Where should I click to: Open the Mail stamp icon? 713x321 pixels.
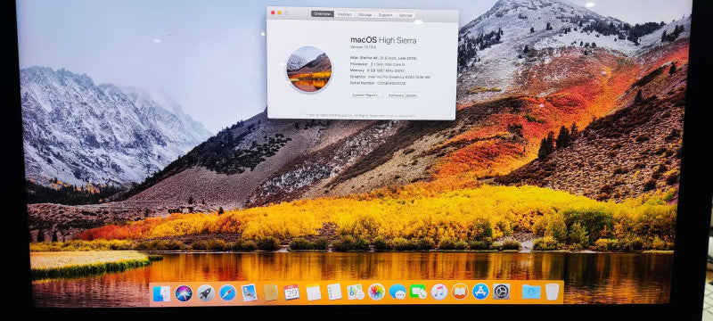(250, 292)
